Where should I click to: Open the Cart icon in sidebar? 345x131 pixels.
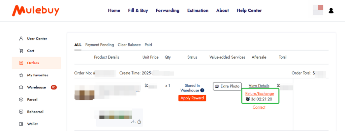21,51
